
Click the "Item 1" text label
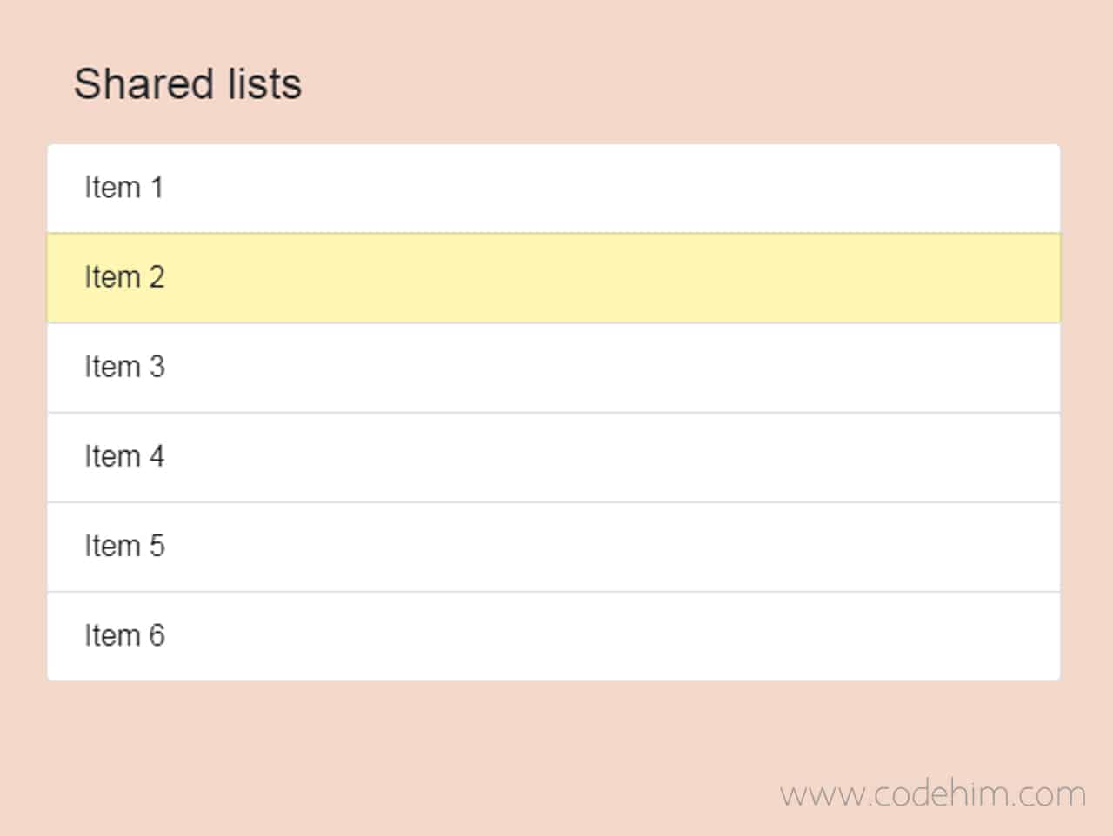pos(124,188)
